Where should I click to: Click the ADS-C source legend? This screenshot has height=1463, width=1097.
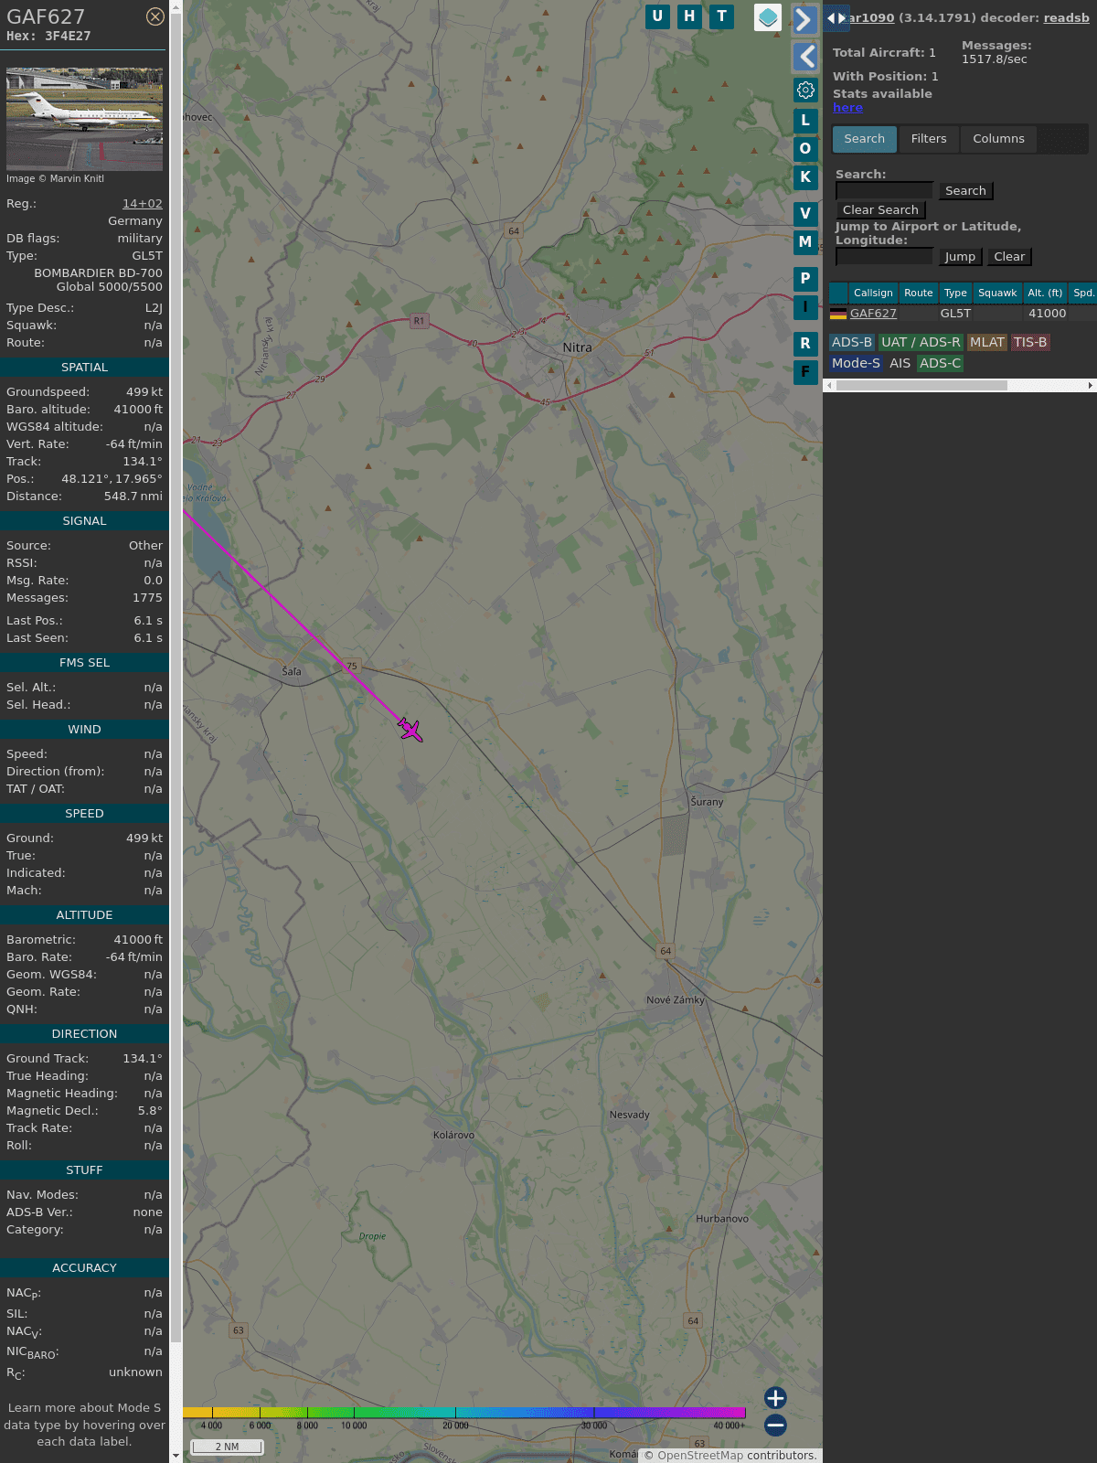click(x=941, y=363)
